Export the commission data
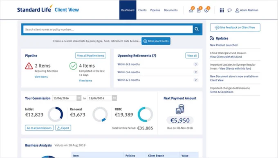Image resolution: width=278 pixels, height=158 pixels. pos(63,128)
